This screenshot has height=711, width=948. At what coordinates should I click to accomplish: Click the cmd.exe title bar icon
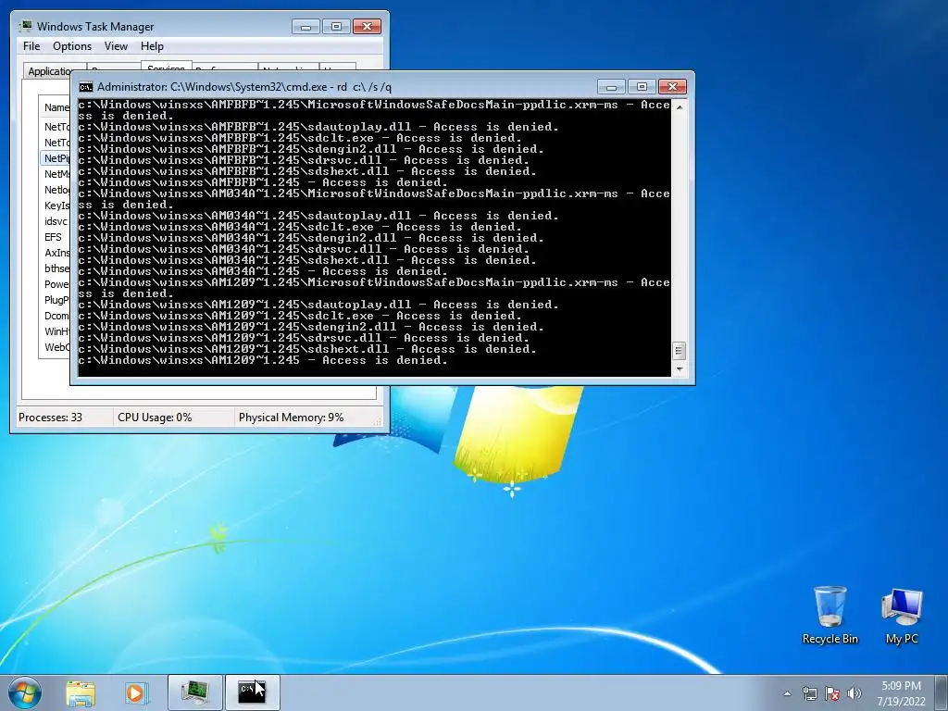[x=86, y=87]
